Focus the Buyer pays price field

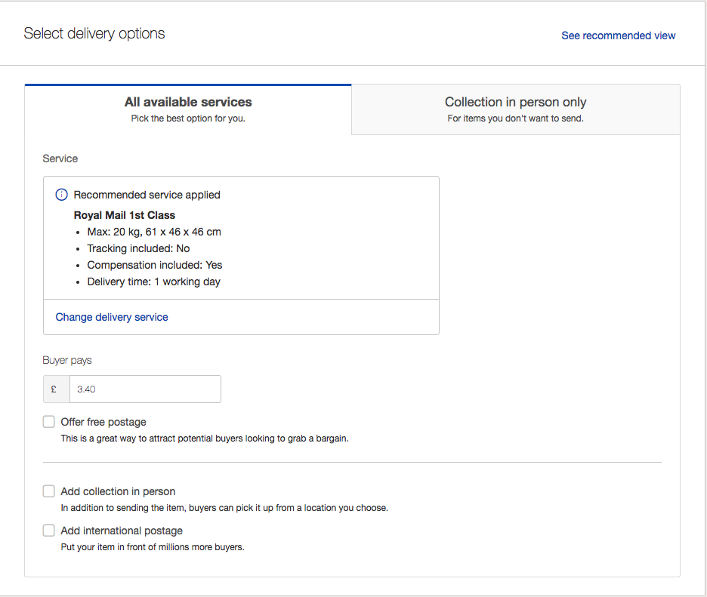tap(145, 389)
